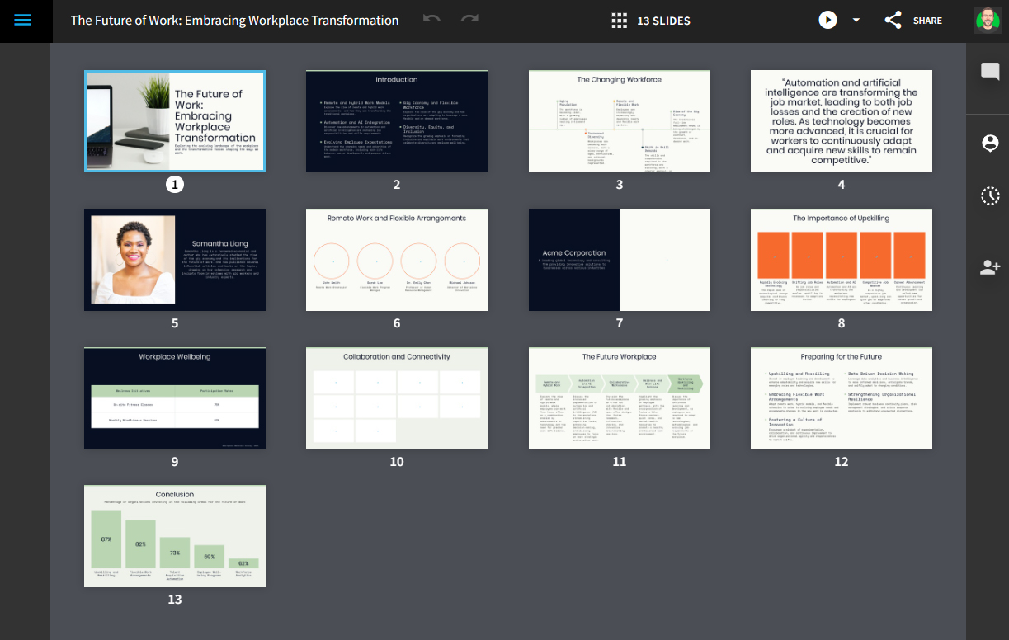Open version history clock icon
The image size is (1009, 640).
(x=990, y=195)
